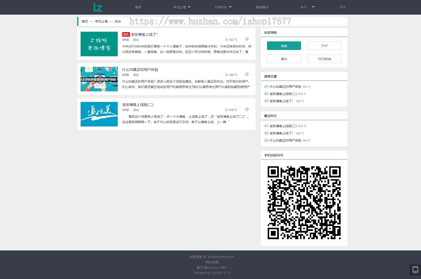This screenshot has height=279, width=421.
Task: Open post title 老张博客上线了！
Action: click(x=144, y=34)
